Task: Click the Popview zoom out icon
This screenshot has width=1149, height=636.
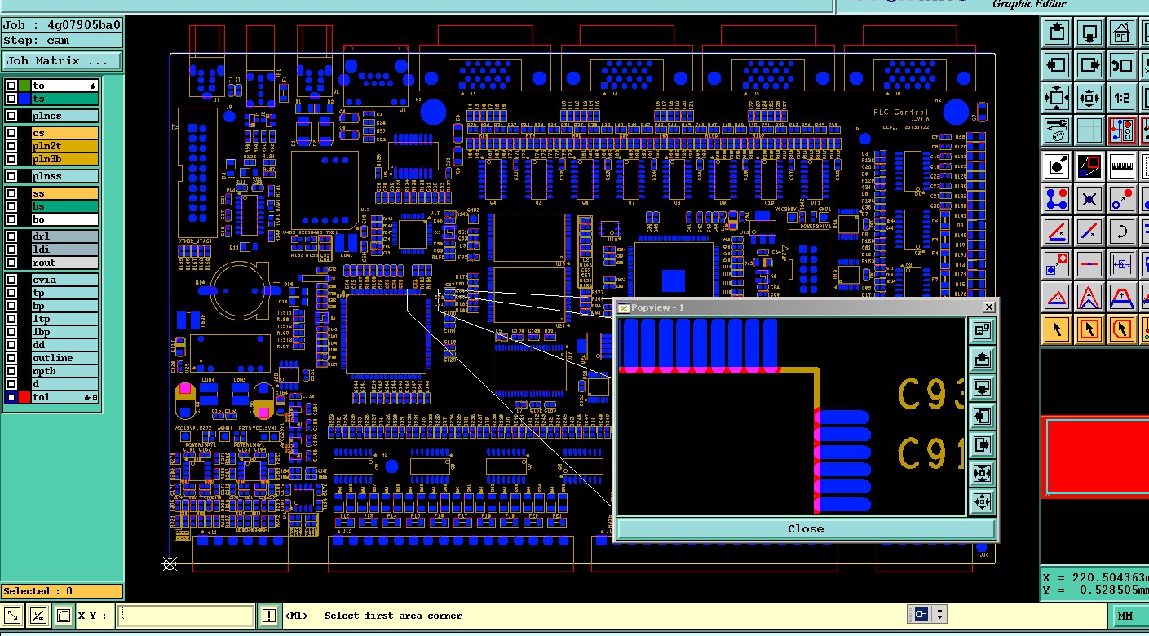Action: point(982,501)
